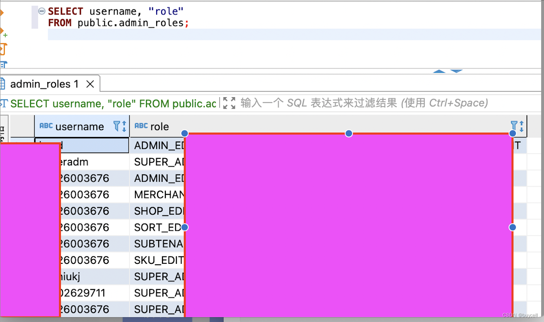Collapse the SELECT statement fold marker

pyautogui.click(x=41, y=11)
